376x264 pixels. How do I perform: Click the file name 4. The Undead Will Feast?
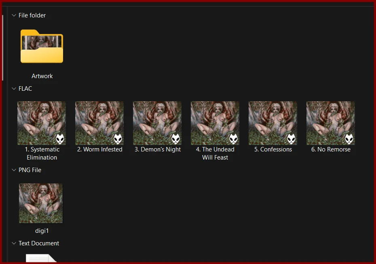point(215,153)
